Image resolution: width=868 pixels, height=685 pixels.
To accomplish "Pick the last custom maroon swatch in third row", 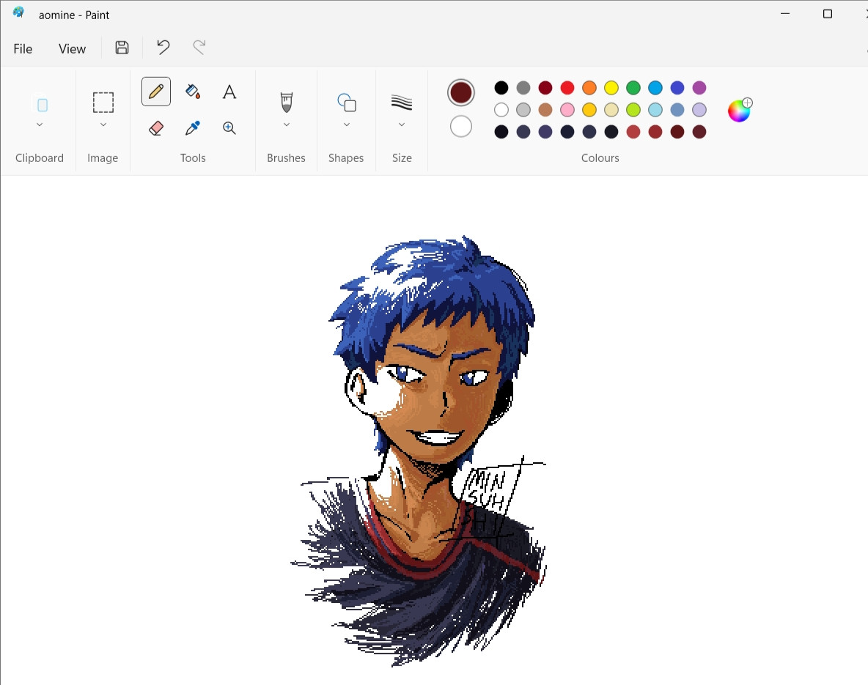I will [x=699, y=132].
